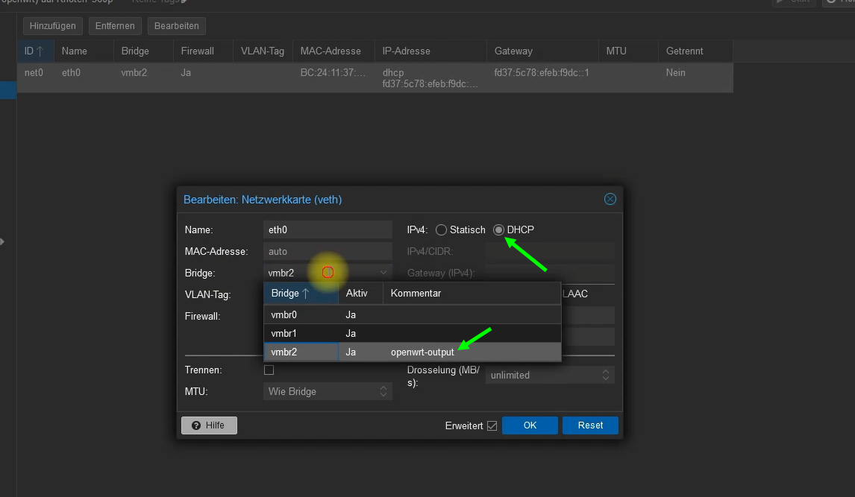Click the Hinzufügen button
This screenshot has height=497, width=855.
pos(53,26)
